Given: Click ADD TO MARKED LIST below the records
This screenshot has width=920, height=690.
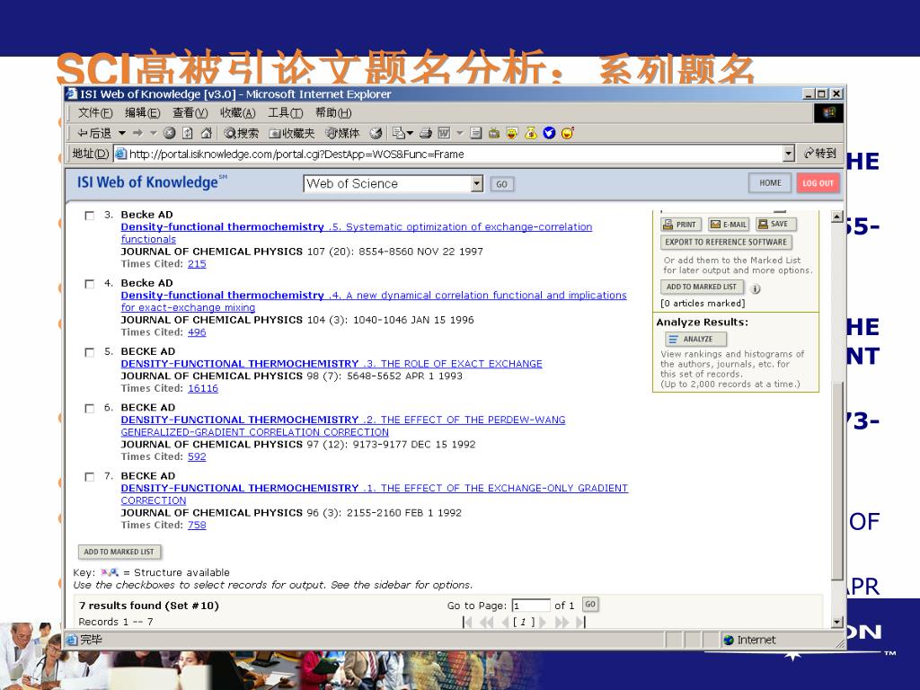Looking at the screenshot, I should (119, 553).
